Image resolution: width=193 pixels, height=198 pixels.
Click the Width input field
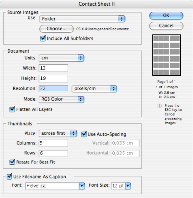pyautogui.click(x=53, y=68)
